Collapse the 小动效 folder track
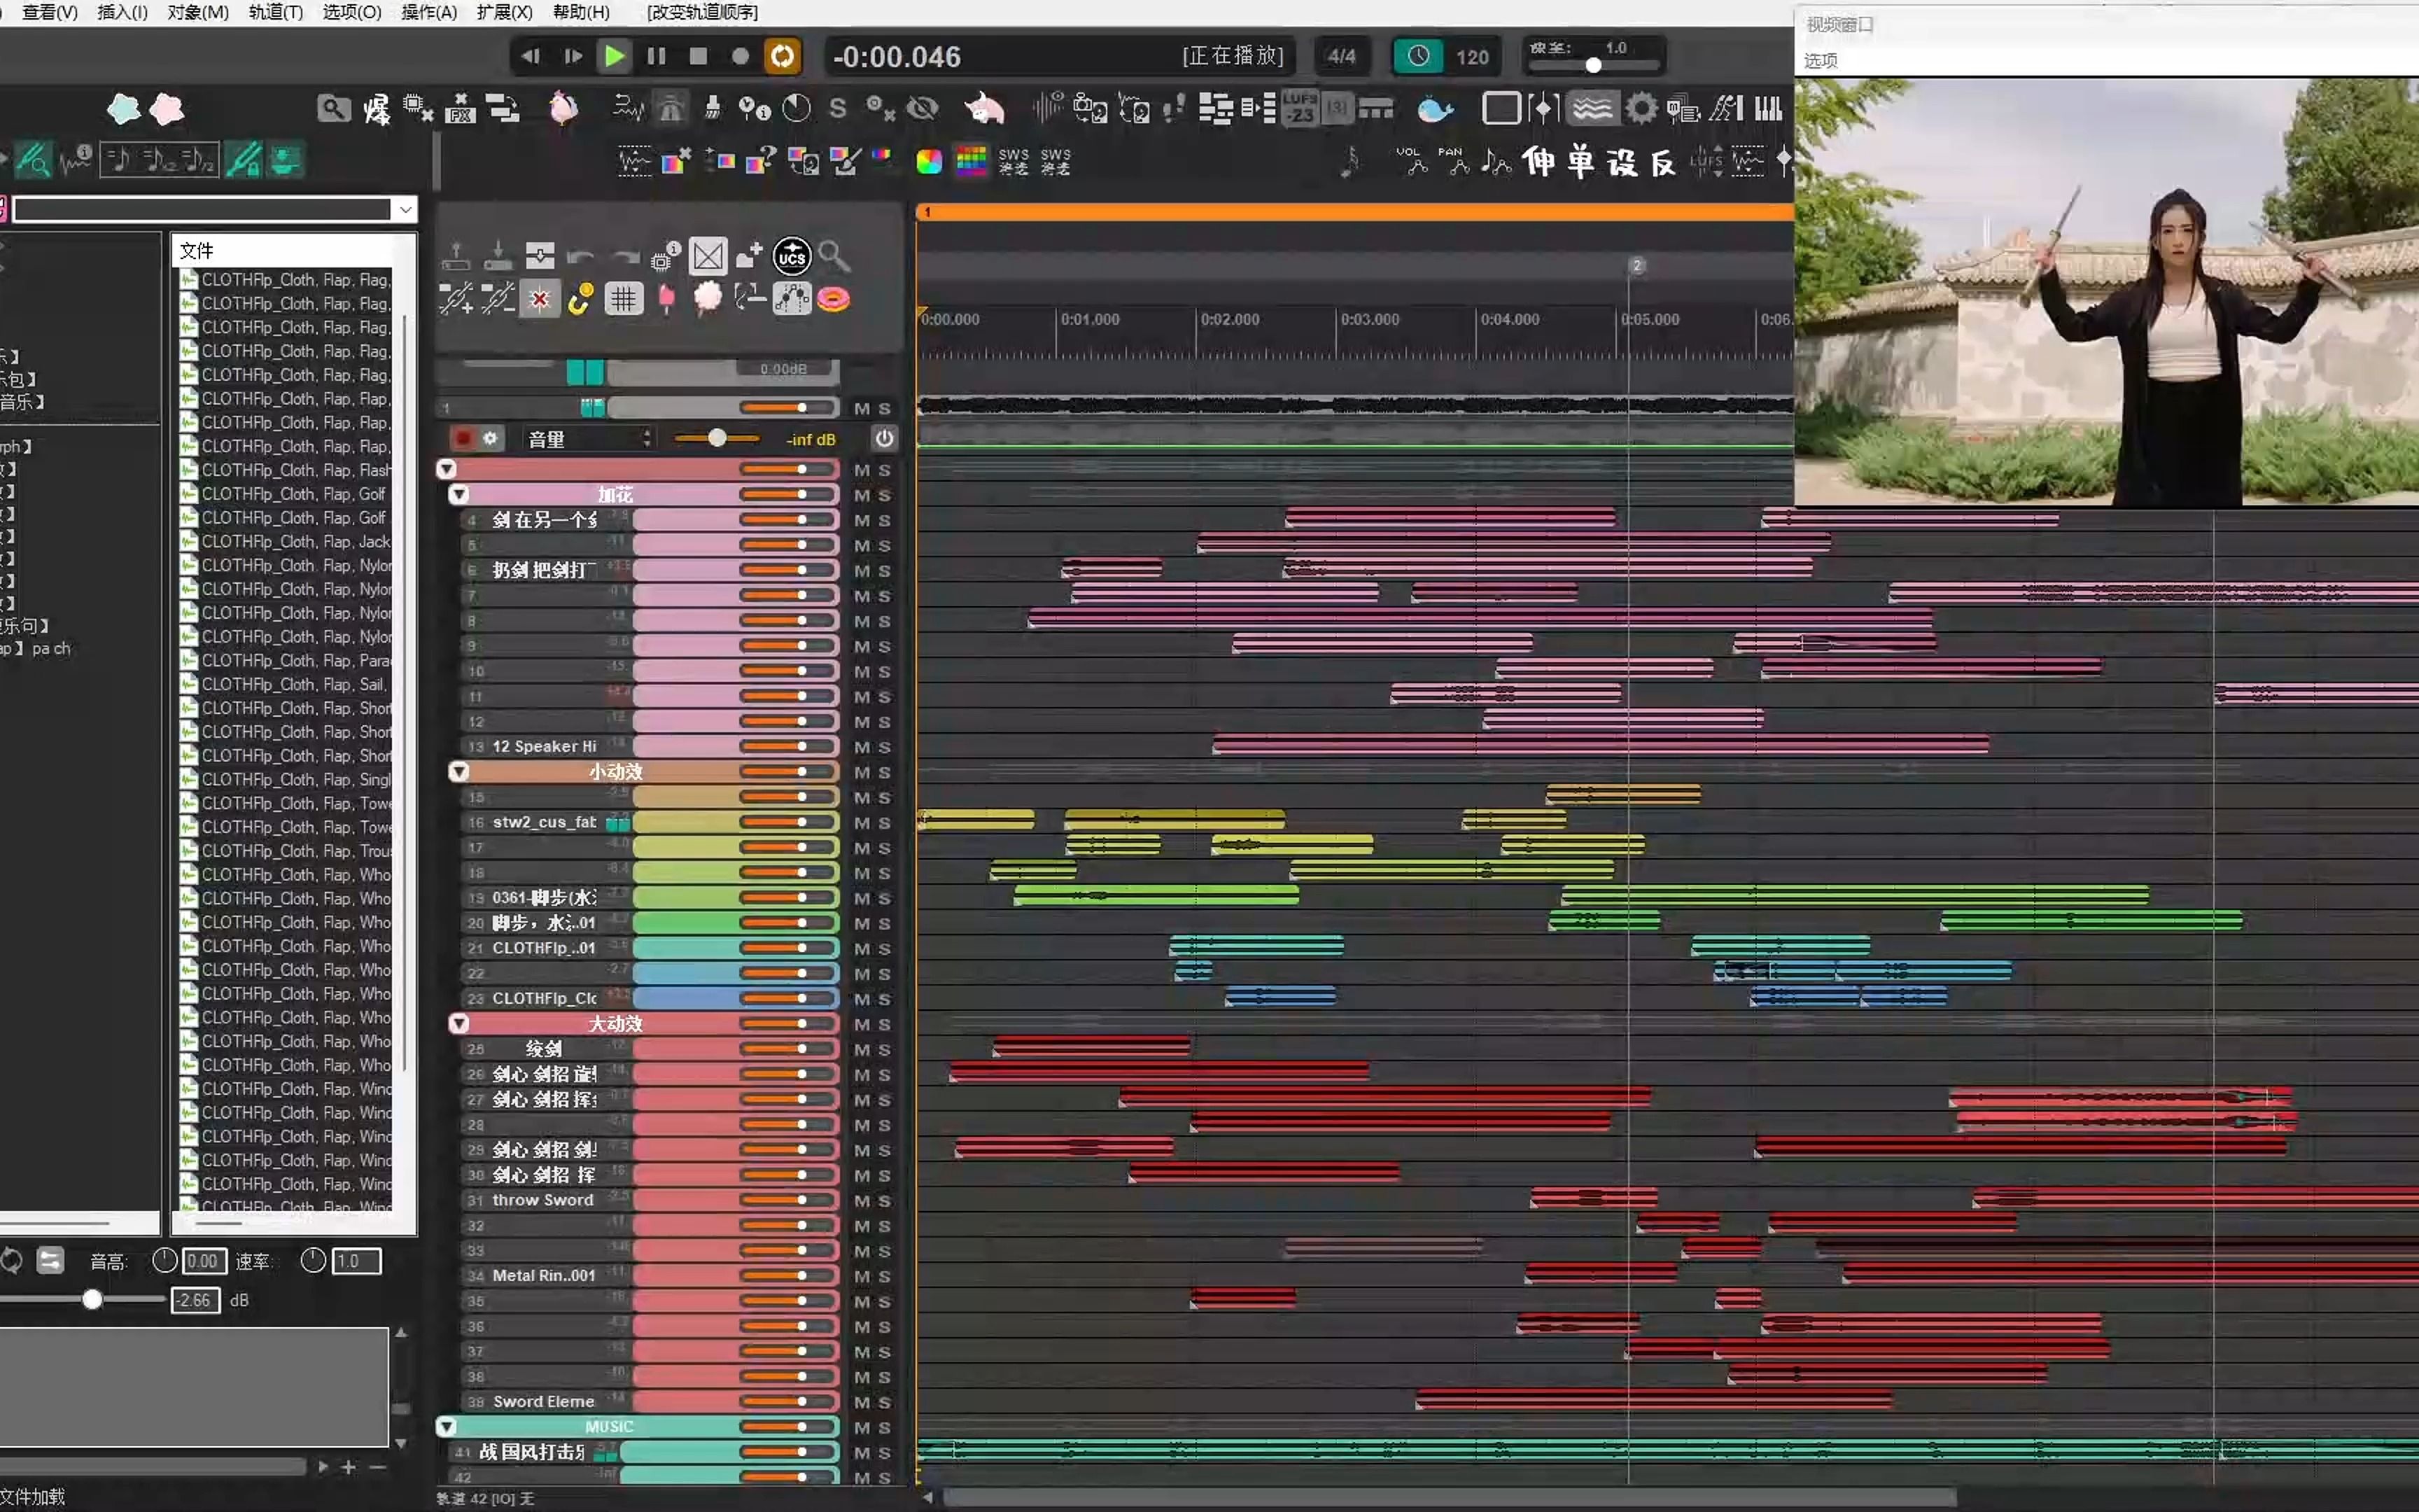The image size is (2419, 1512). tap(458, 772)
